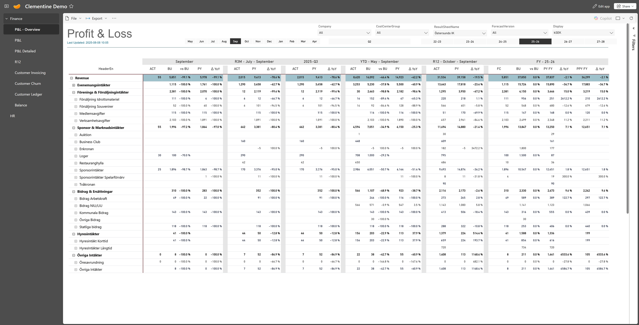Viewport: 639px width, 325px height.
Task: Open the more options ellipsis
Action: point(114,18)
